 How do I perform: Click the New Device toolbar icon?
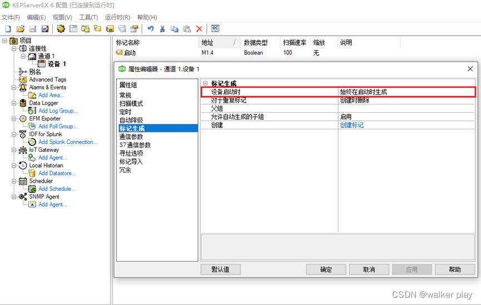coord(73,29)
